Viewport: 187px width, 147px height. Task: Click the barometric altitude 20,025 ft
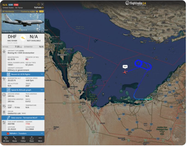point(12,80)
